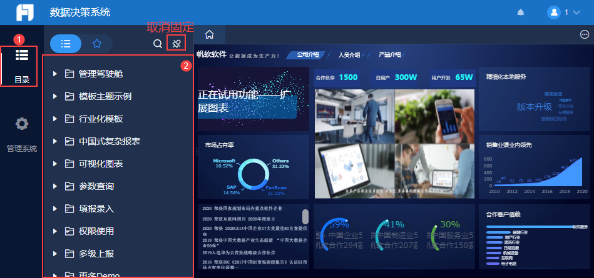The image size is (594, 278).
Task: Click the 管理驾驶舱 folder icon
Action: [x=69, y=74]
